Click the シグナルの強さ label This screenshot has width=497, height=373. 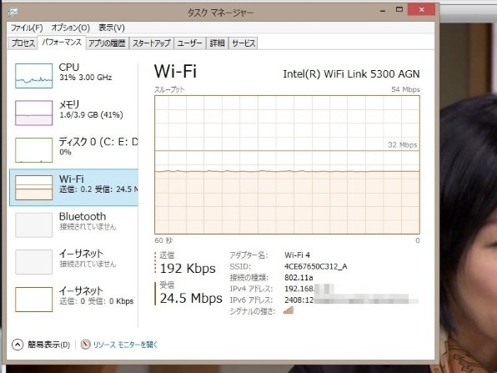coord(253,311)
